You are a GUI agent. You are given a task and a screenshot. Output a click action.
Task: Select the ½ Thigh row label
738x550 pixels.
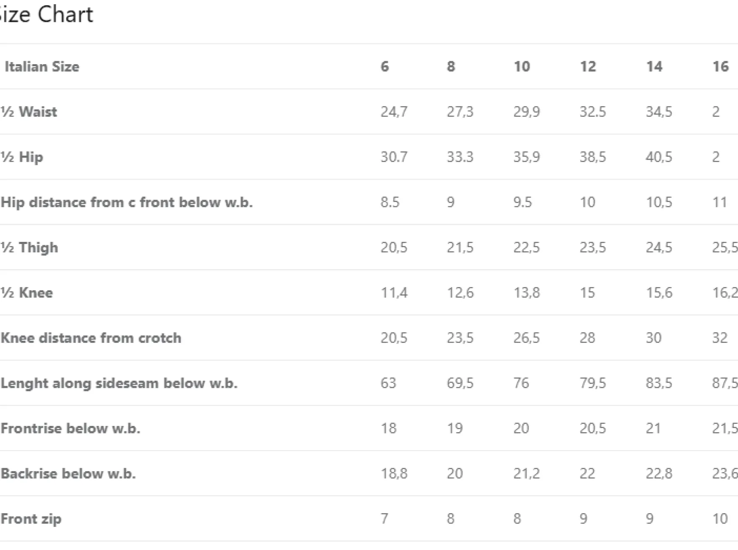[29, 248]
